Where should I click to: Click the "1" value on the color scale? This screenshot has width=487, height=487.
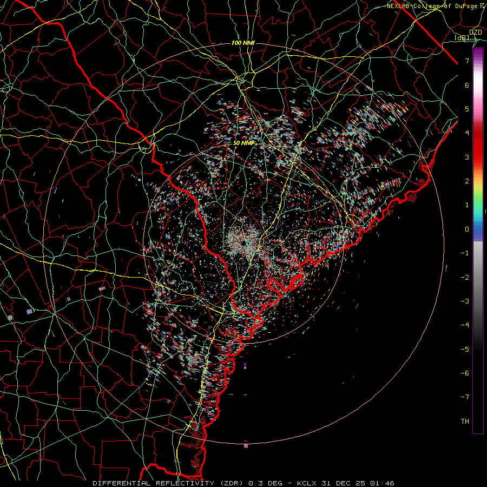pyautogui.click(x=467, y=205)
